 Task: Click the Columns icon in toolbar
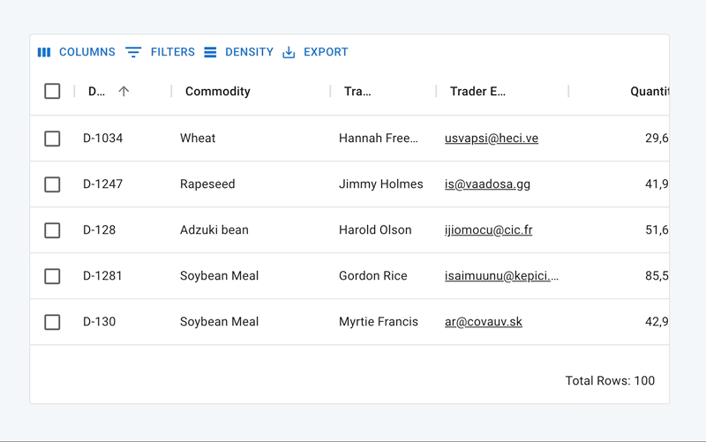(x=44, y=53)
